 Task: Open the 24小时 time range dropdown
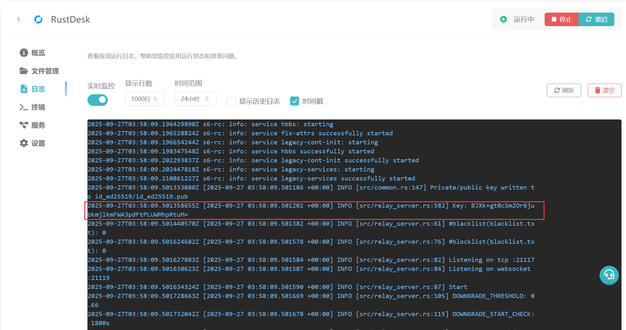[x=195, y=99]
